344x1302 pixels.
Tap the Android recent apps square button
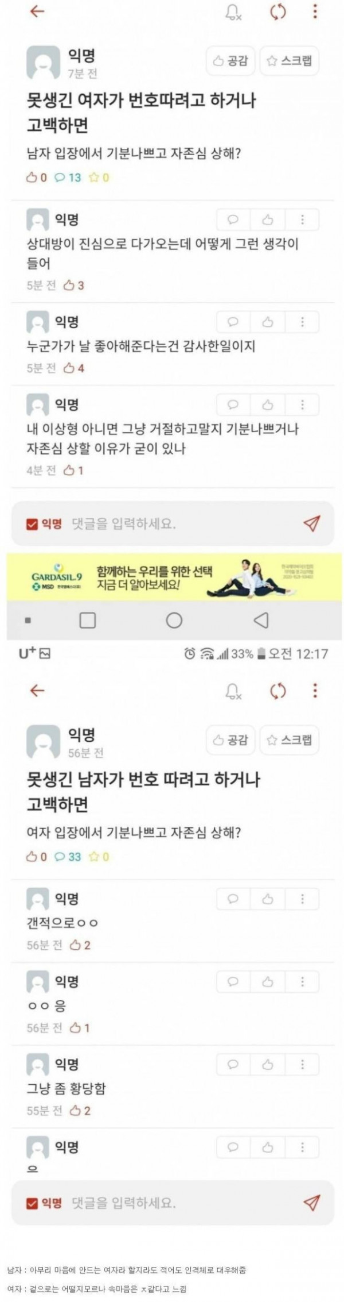point(88,620)
